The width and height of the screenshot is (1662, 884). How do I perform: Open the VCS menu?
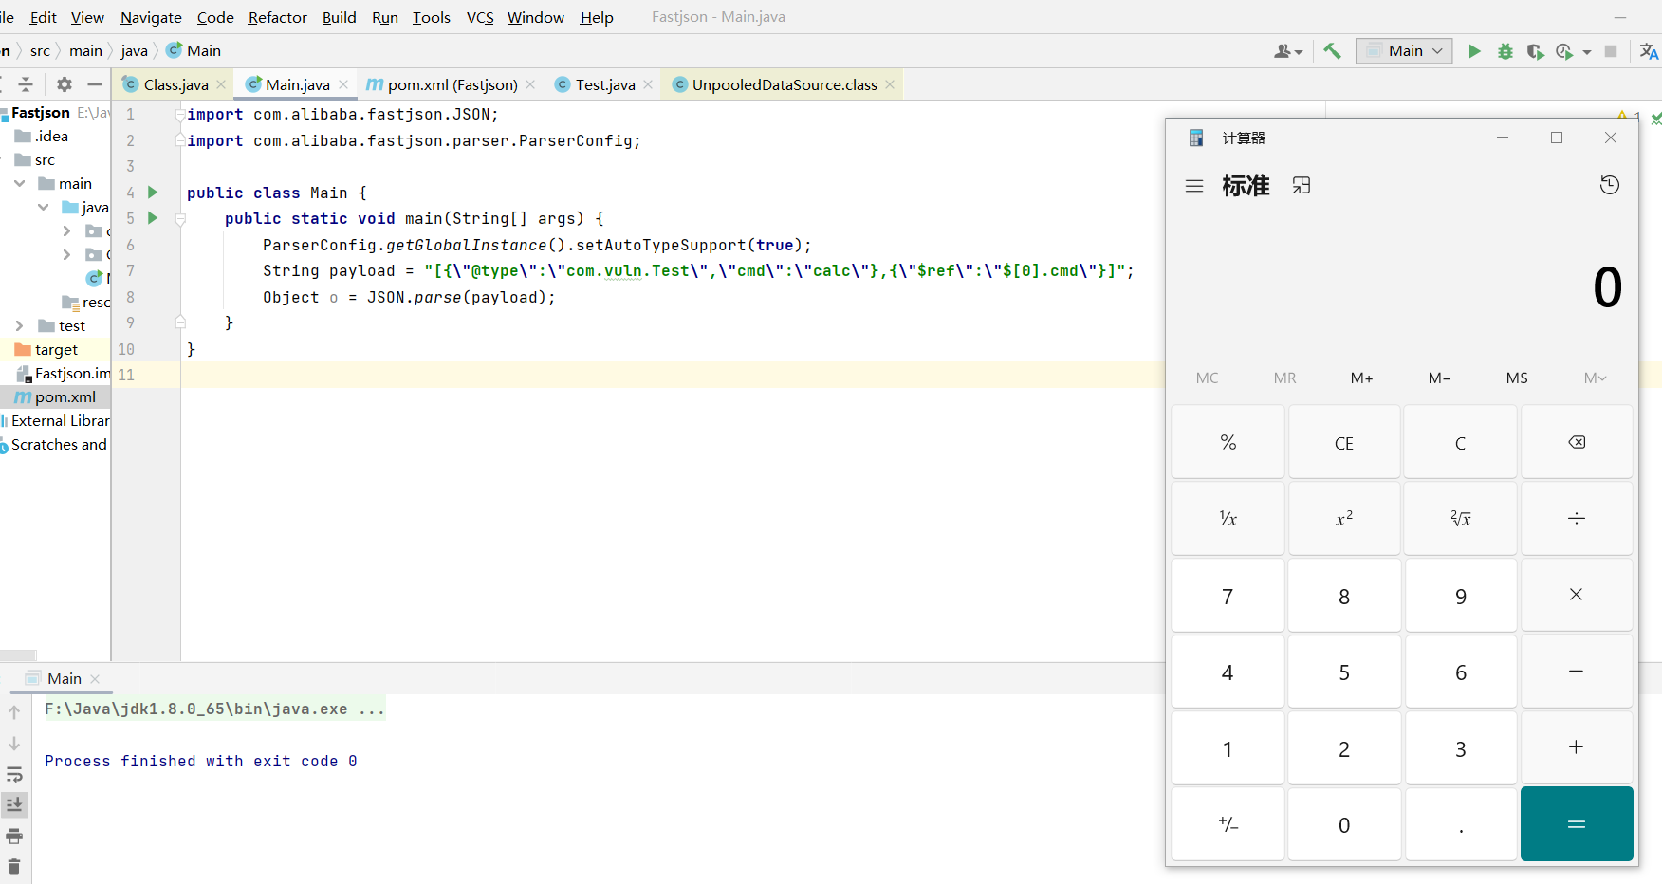480,17
